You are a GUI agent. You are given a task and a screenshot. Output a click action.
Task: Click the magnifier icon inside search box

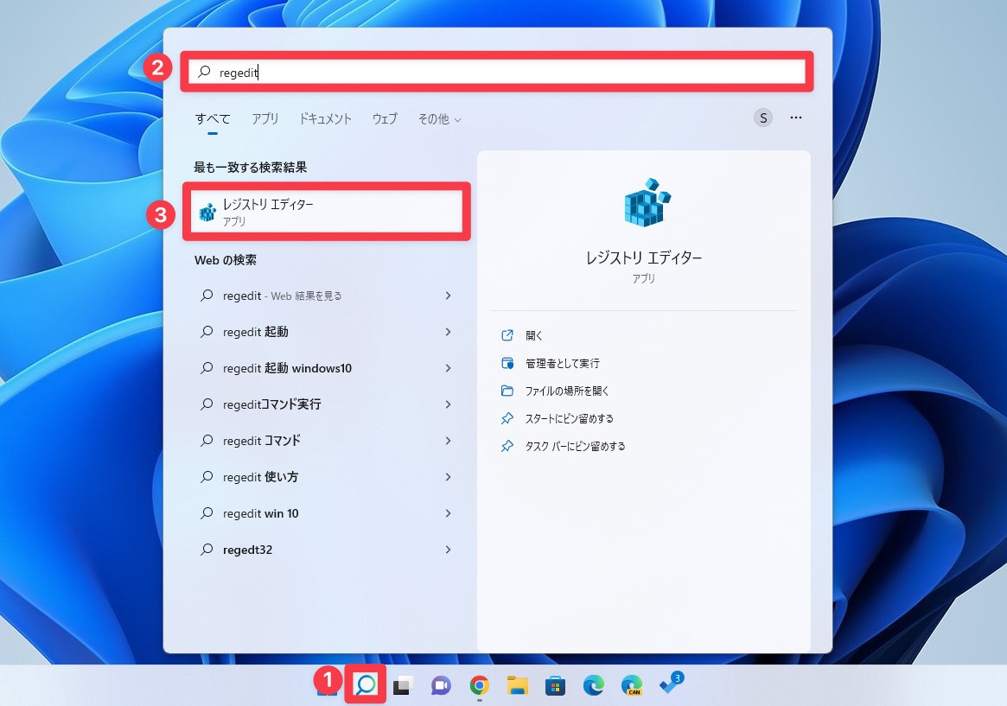coord(204,71)
